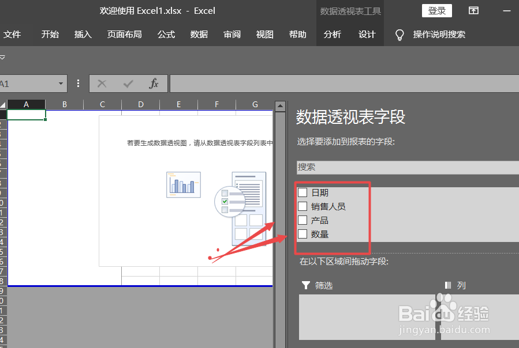Viewport: 519px width, 348px height.
Task: Check the 销售人员 field checkbox
Action: [302, 206]
